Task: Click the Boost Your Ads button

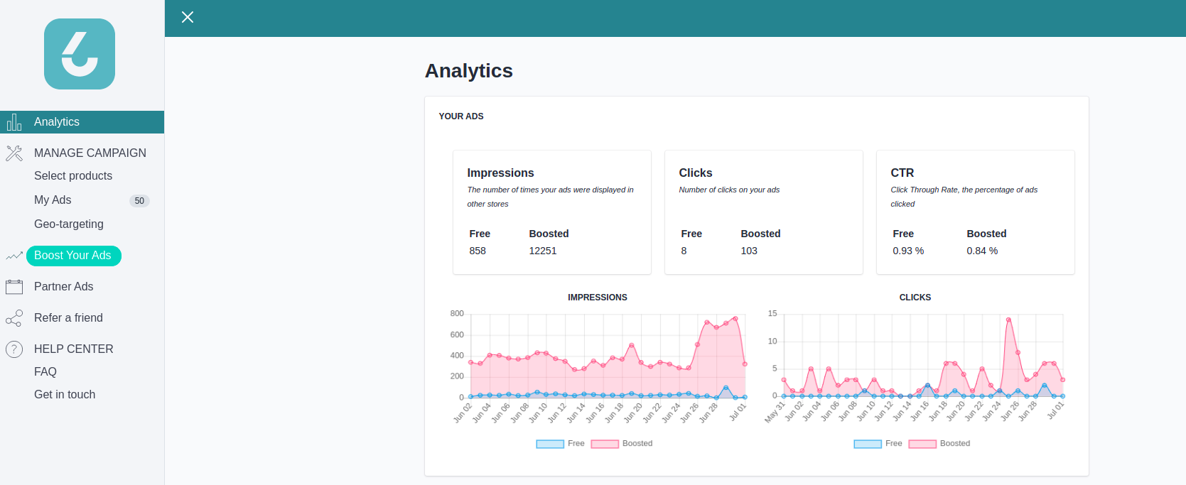Action: click(x=74, y=256)
